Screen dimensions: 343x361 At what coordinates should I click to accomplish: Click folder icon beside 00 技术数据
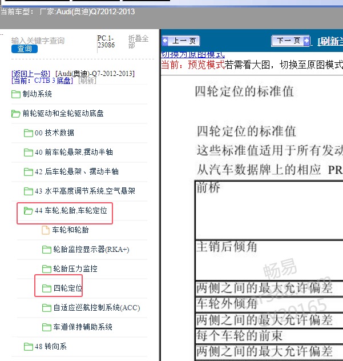tap(29, 133)
